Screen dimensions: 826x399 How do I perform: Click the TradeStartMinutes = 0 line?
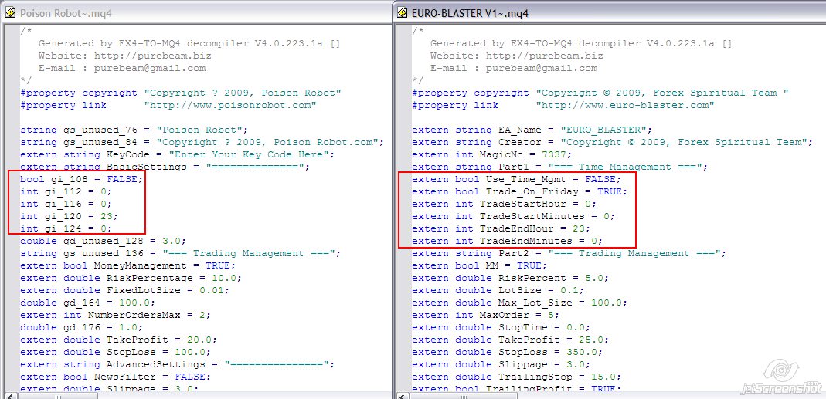coord(514,216)
